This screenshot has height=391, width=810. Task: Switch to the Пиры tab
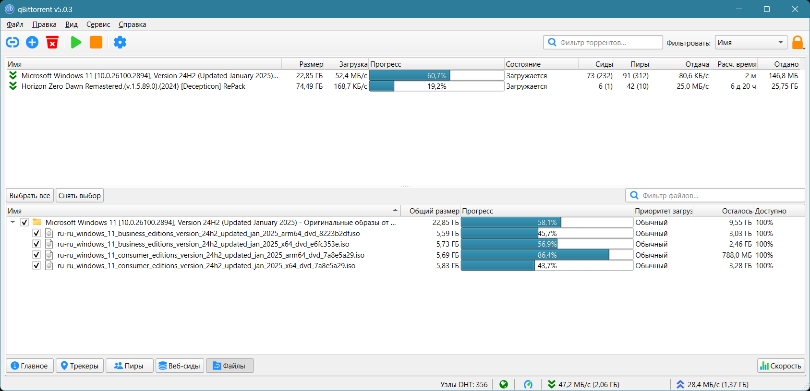[x=129, y=366]
